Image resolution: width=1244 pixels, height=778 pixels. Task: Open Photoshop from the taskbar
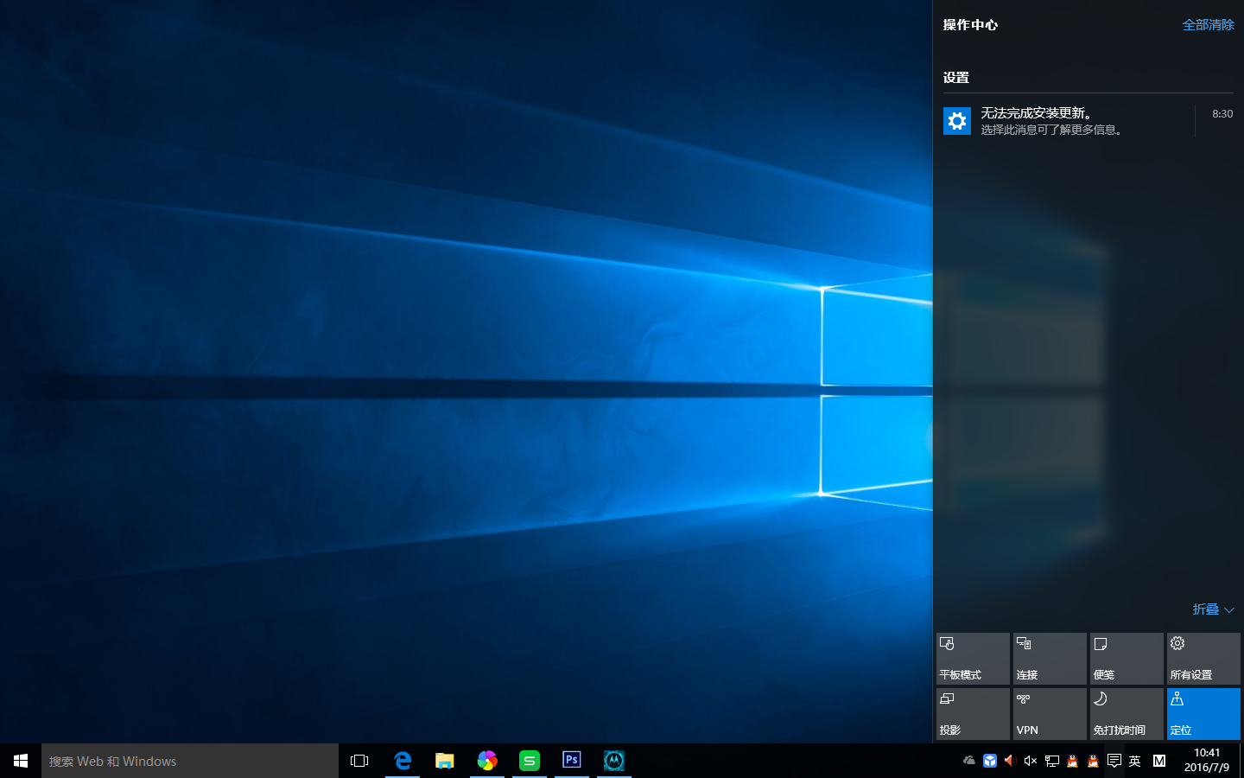[571, 761]
